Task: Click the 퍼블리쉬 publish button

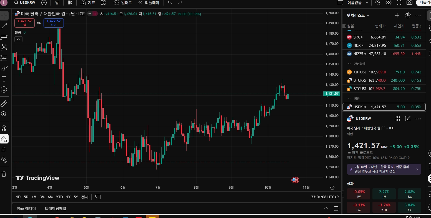Action: 424,2
